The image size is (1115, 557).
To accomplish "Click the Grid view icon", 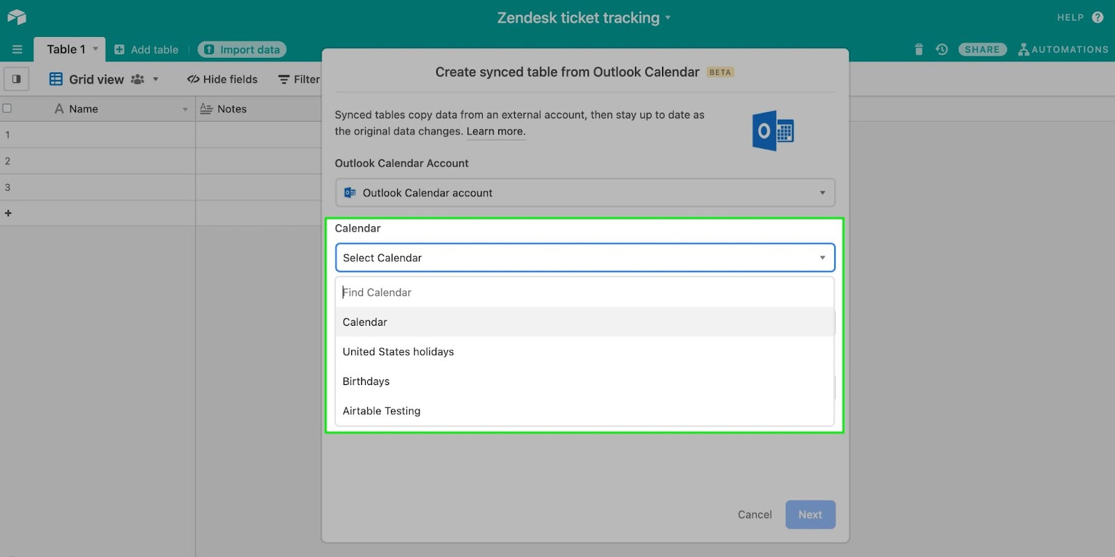I will pos(56,79).
